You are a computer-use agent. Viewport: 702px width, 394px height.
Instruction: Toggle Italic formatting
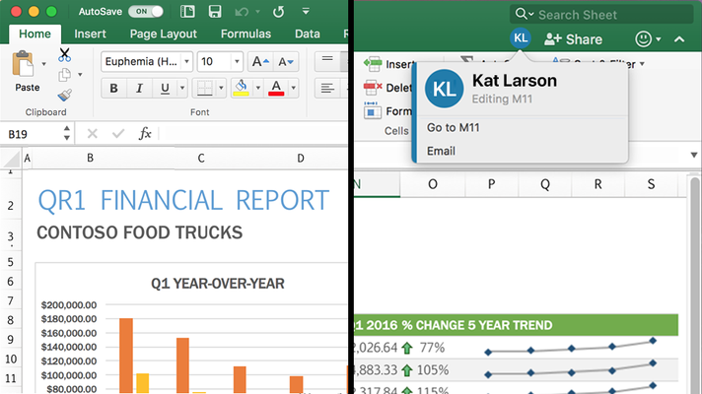(x=139, y=88)
